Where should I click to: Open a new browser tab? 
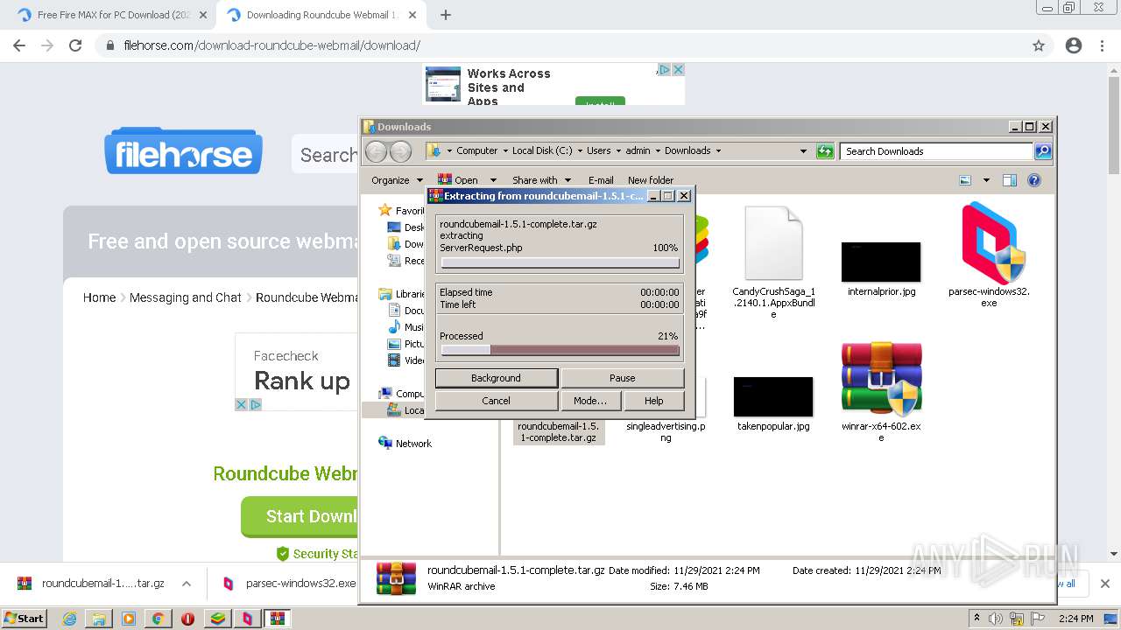coord(445,15)
